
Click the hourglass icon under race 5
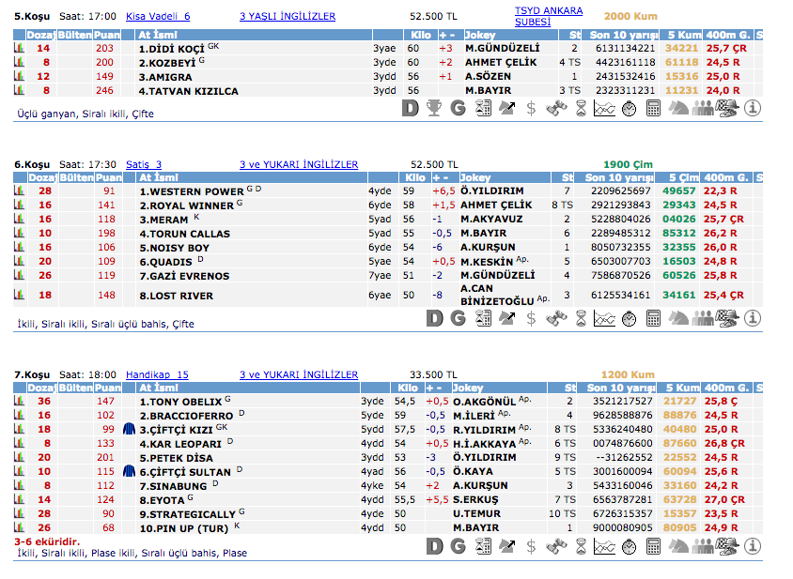coord(580,109)
